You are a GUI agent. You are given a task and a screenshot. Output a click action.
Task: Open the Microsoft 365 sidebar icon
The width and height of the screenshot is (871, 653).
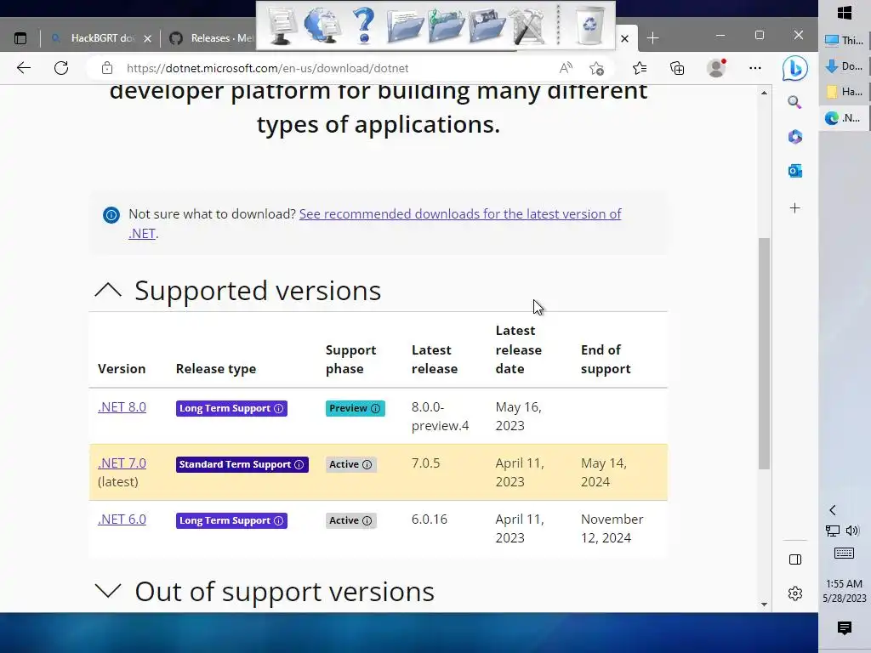tap(795, 137)
